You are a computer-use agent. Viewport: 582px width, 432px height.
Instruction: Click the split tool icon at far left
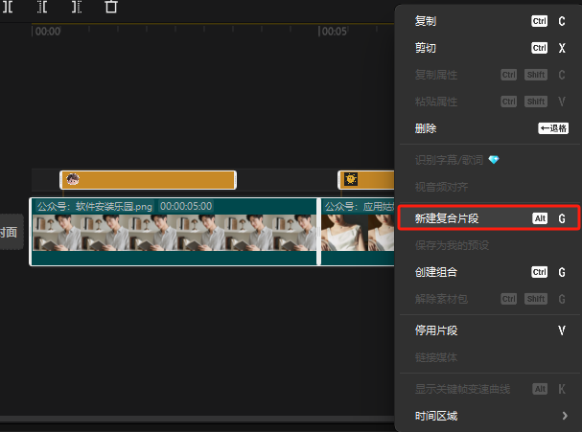pyautogui.click(x=7, y=7)
